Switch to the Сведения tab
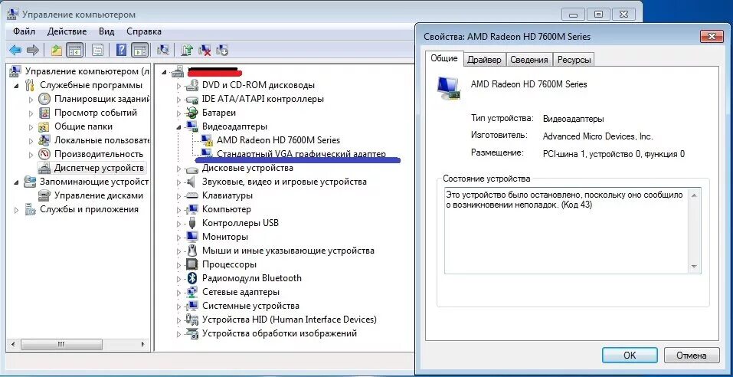This screenshot has width=733, height=377. pos(529,60)
